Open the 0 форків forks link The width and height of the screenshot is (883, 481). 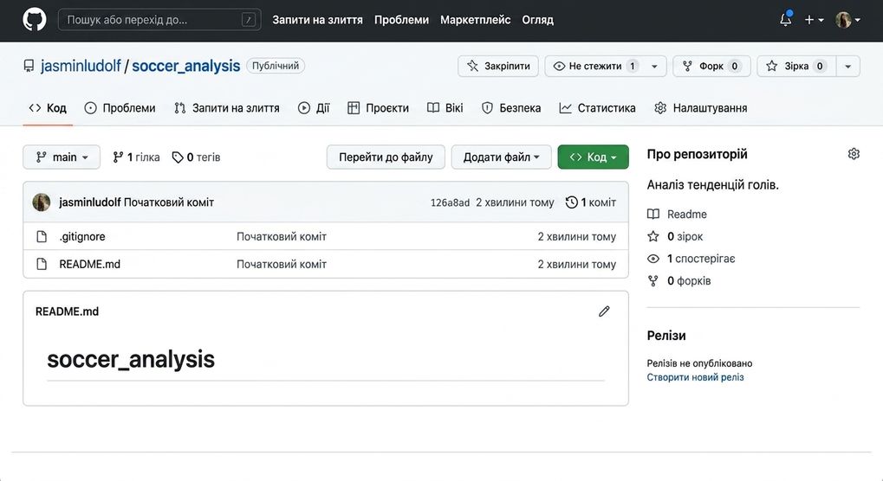[x=679, y=281]
